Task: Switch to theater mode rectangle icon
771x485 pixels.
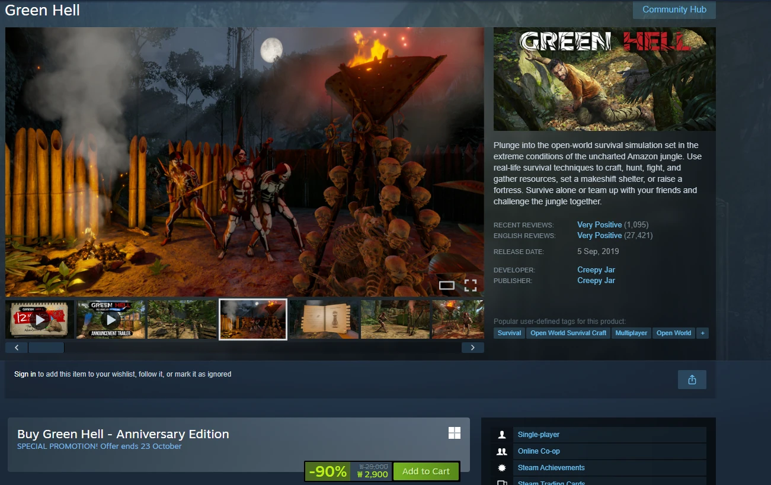Action: pos(447,285)
